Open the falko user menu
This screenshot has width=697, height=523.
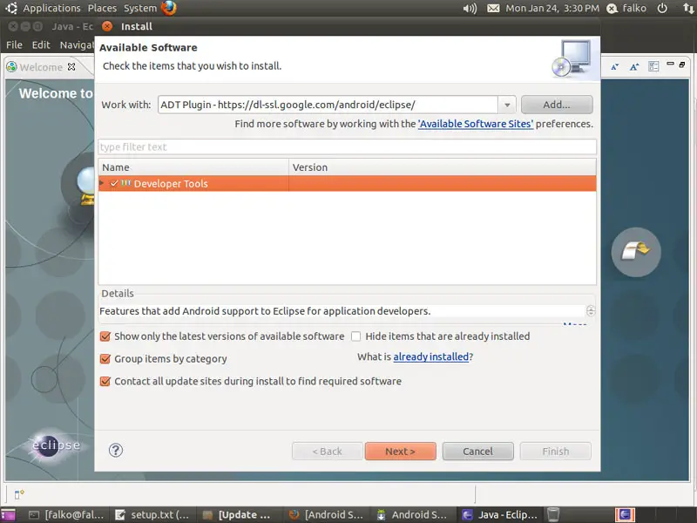click(626, 9)
